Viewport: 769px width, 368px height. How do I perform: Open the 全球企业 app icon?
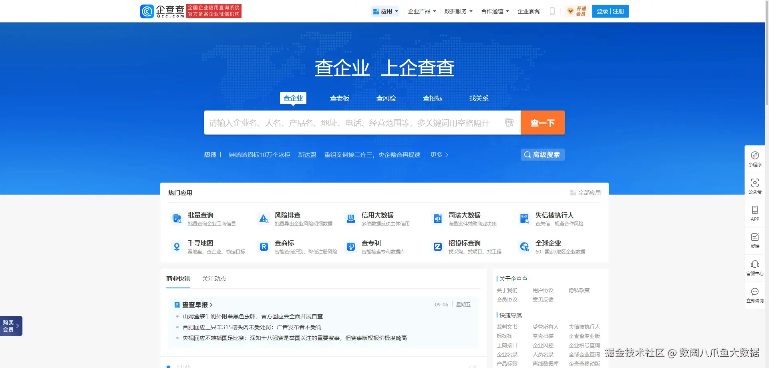click(x=524, y=247)
